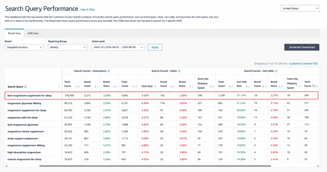Open the Customize Columns (33) link
Screen dimensions: 327x172
(x=303, y=64)
